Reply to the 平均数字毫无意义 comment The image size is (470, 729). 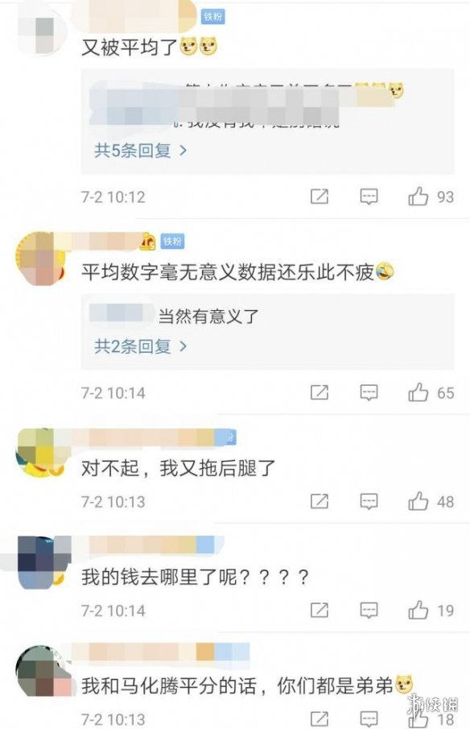pyautogui.click(x=369, y=392)
